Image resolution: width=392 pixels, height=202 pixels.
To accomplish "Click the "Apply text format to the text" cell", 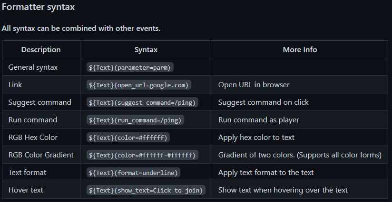I will tap(266, 173).
